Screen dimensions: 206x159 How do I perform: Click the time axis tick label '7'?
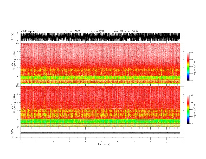[x=134, y=142]
